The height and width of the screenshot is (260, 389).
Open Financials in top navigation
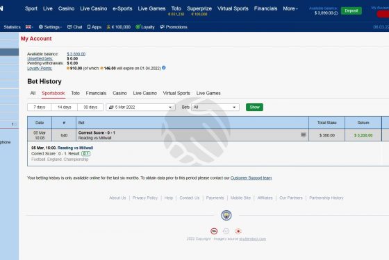tap(265, 8)
